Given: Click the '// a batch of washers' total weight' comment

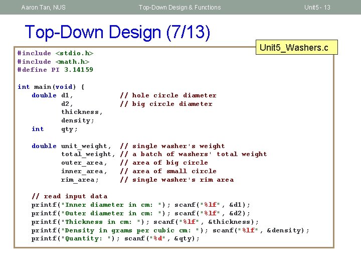Looking at the screenshot, I should 194,154.
